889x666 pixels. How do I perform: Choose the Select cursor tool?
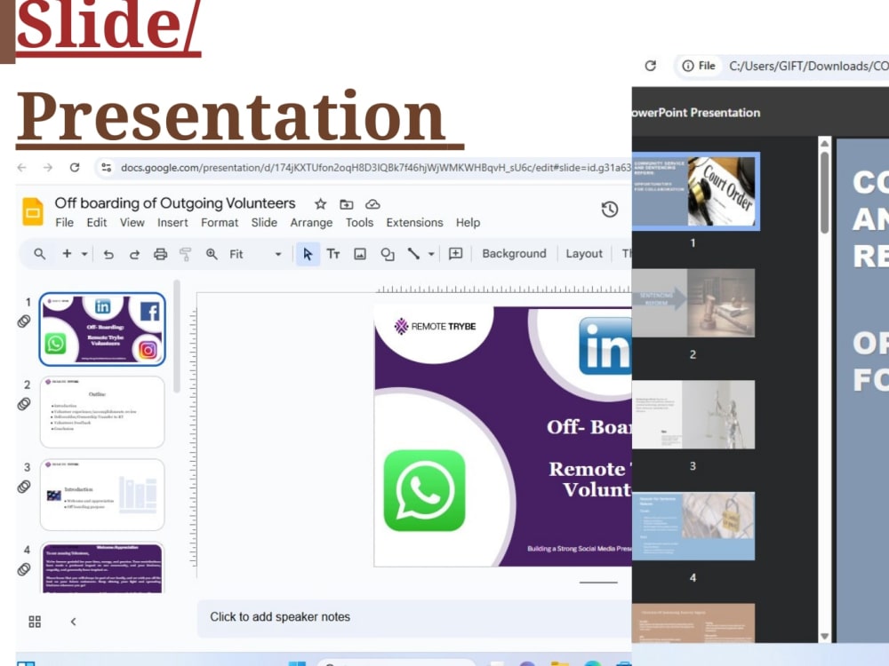308,254
